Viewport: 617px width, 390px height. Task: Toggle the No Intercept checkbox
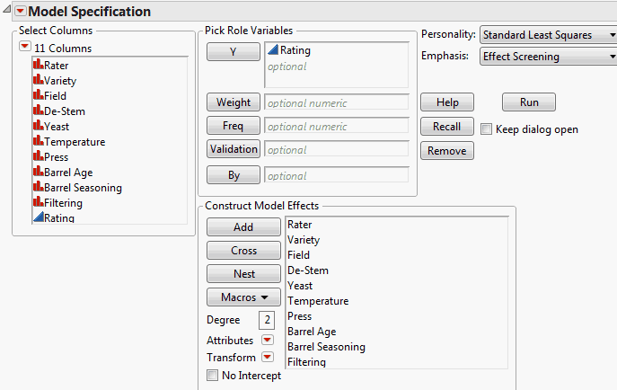pyautogui.click(x=212, y=376)
